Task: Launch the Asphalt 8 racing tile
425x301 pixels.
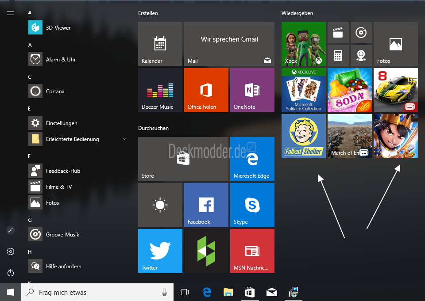Action: (x=396, y=90)
